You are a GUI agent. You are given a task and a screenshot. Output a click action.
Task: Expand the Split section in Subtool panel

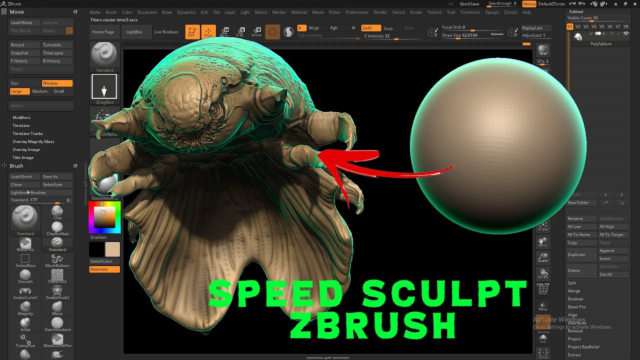(x=572, y=283)
